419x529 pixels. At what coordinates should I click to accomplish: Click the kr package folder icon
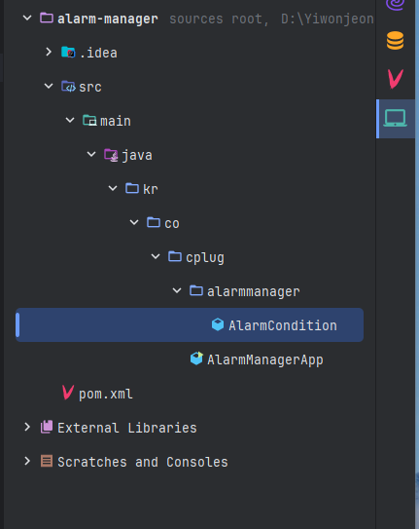(x=132, y=188)
